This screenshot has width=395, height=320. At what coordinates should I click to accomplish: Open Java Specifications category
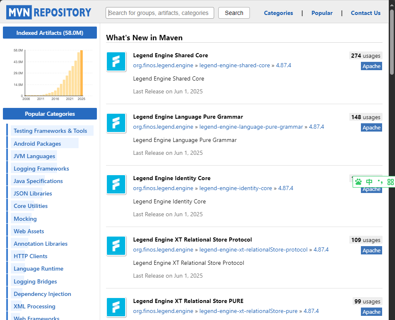[x=38, y=181]
